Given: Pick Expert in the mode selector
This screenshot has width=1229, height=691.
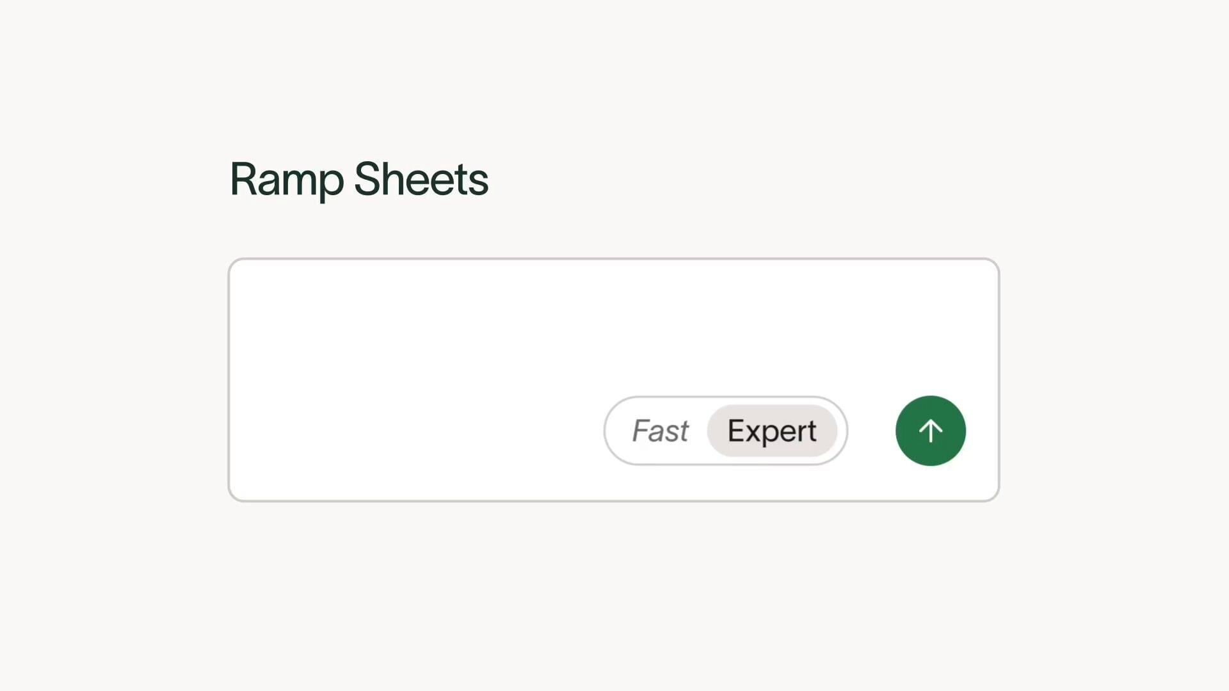Looking at the screenshot, I should pyautogui.click(x=772, y=431).
